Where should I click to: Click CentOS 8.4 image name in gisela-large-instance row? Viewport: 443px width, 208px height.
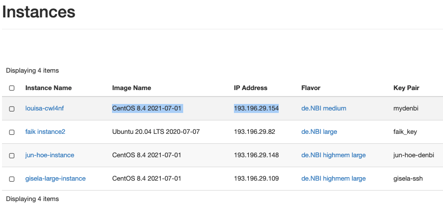click(147, 179)
